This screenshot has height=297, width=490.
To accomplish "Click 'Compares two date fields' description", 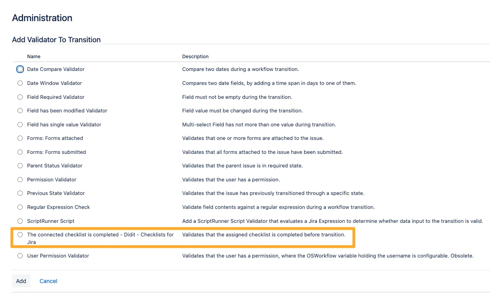I will tap(269, 83).
